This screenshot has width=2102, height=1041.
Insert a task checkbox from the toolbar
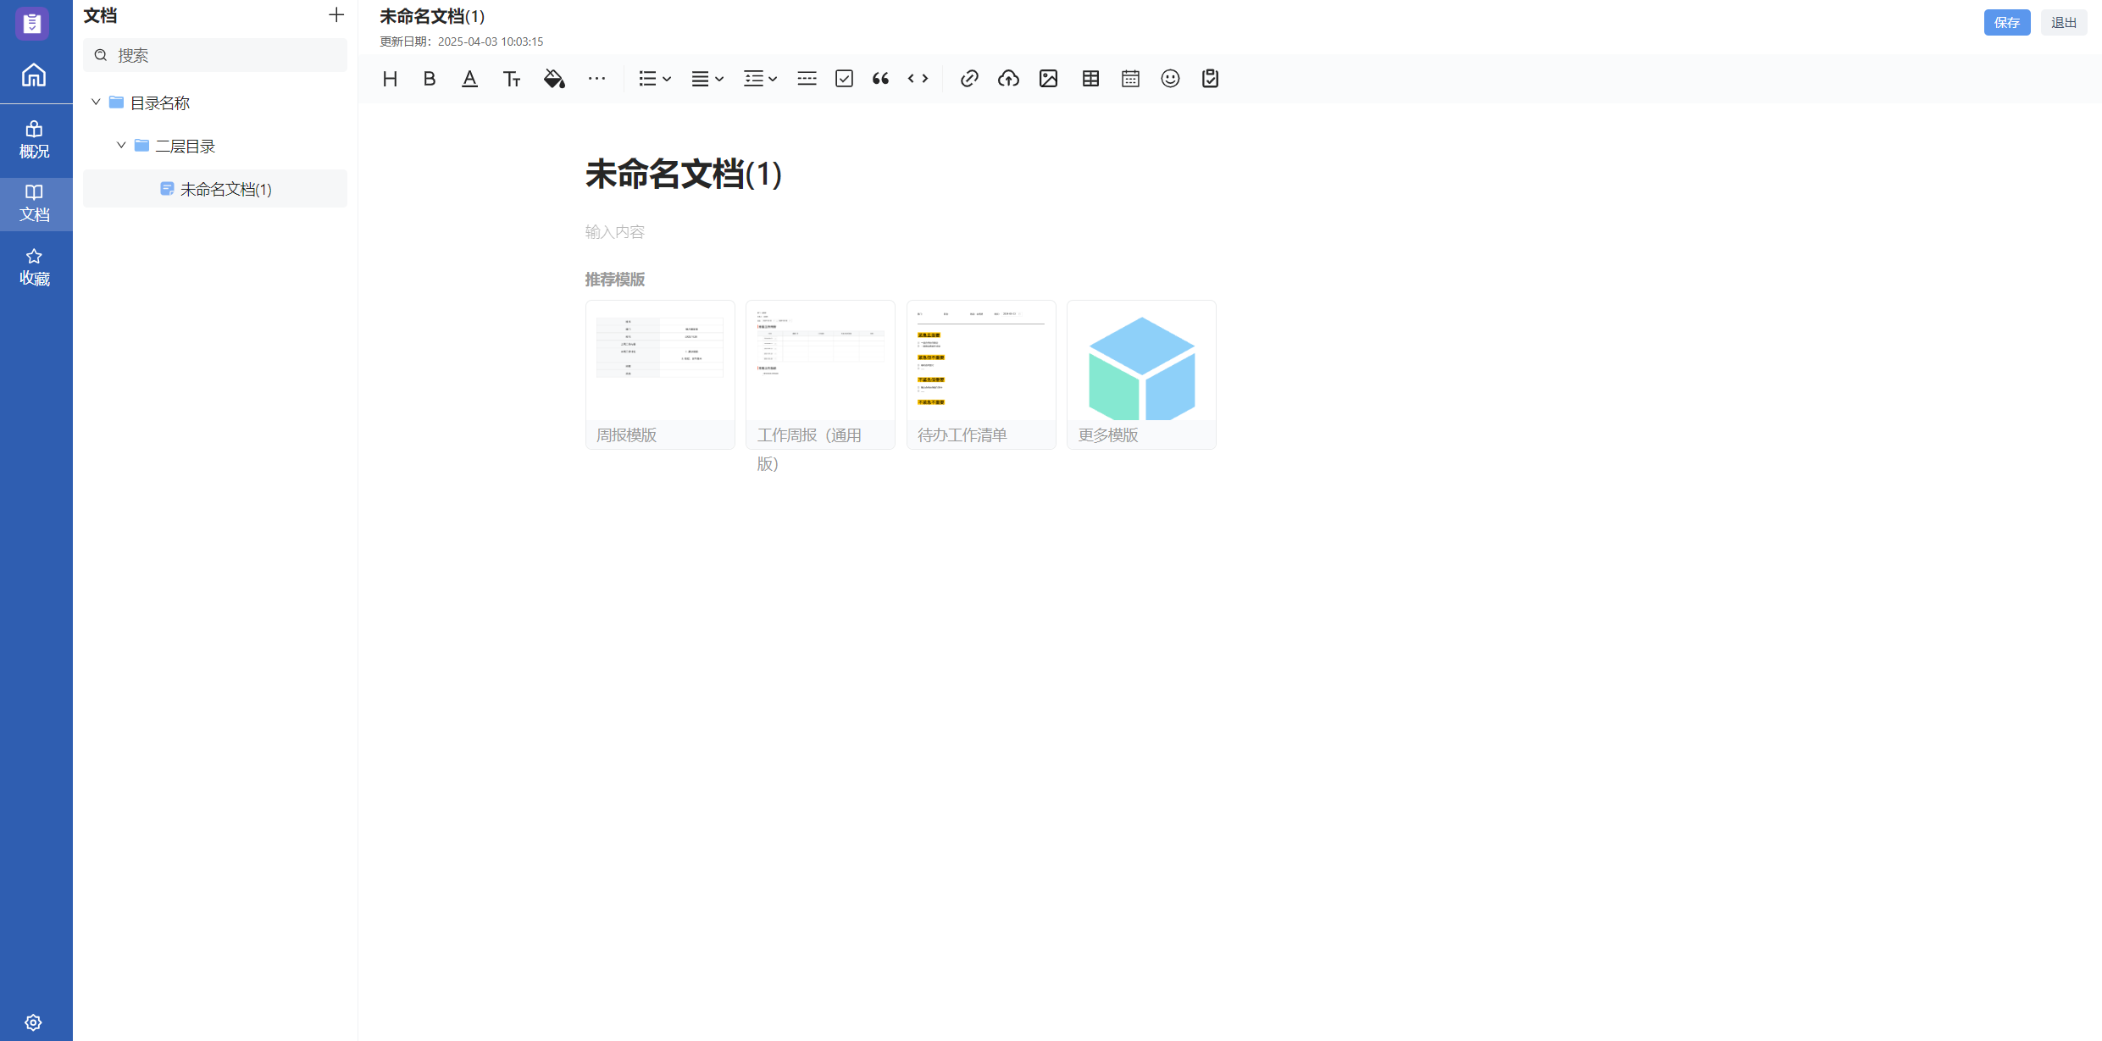coord(844,79)
